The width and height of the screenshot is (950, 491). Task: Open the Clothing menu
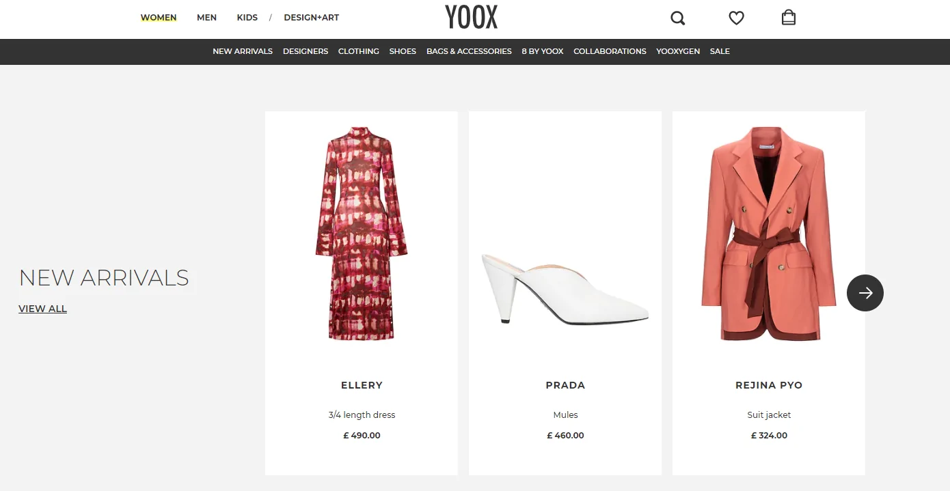pos(359,51)
